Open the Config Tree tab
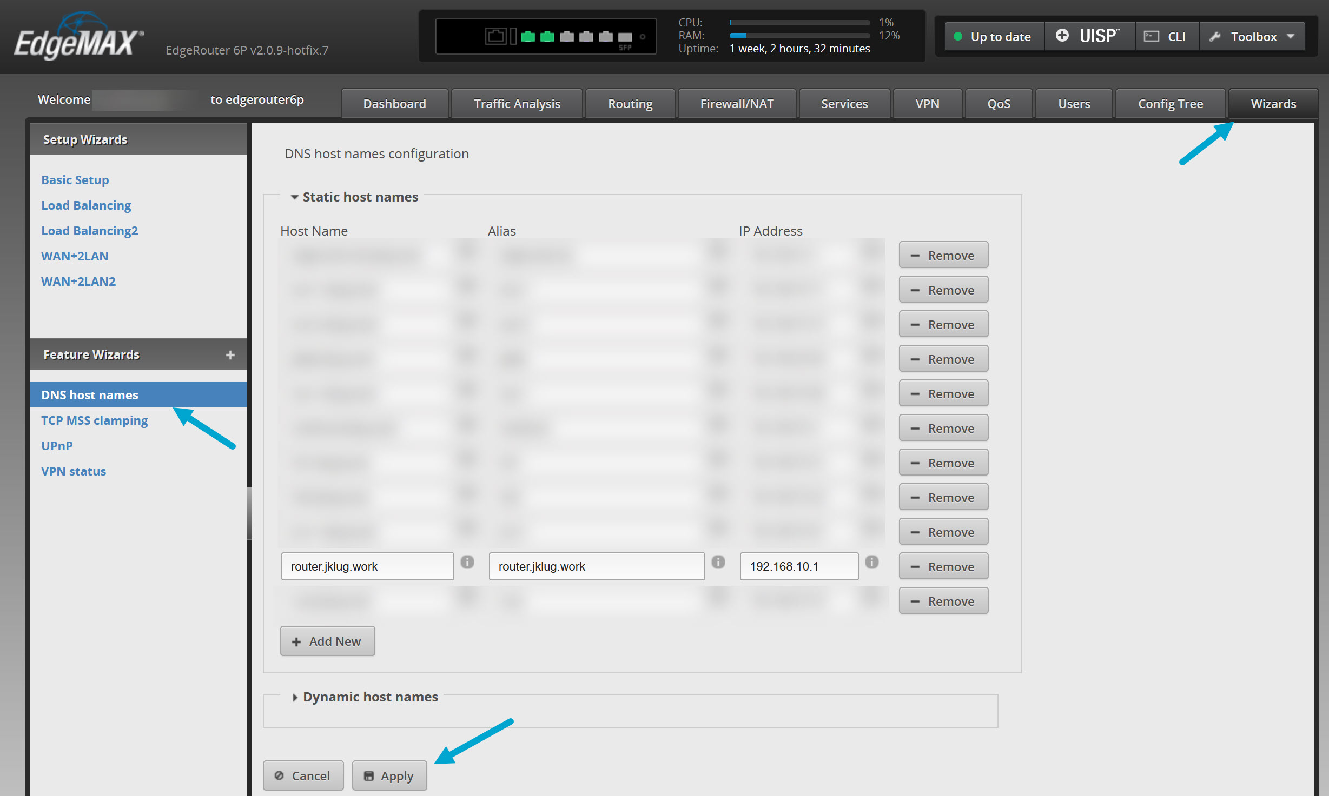This screenshot has width=1329, height=796. point(1170,104)
